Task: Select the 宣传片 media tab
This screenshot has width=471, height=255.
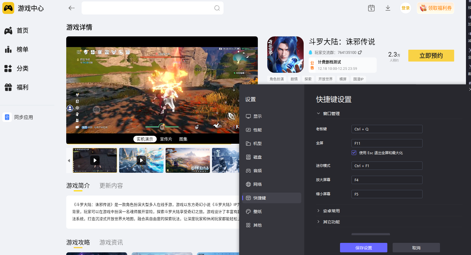Action: click(x=166, y=139)
